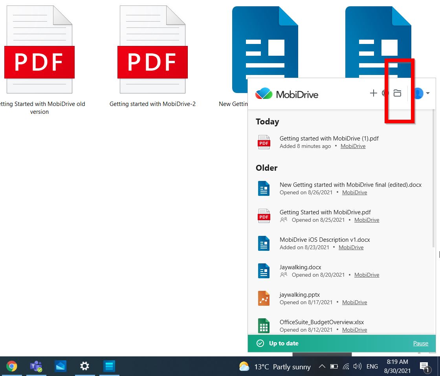Open the web portal globe icon

(385, 93)
